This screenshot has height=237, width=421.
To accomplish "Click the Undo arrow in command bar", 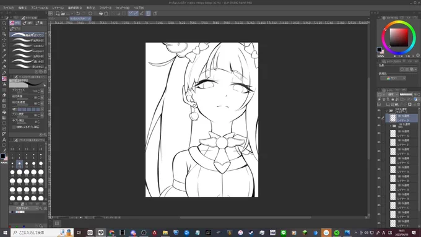I will 78,14.
